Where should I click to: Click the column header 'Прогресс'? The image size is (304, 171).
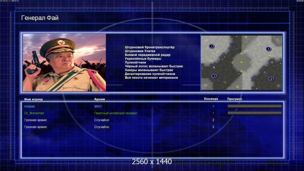[x=235, y=99]
